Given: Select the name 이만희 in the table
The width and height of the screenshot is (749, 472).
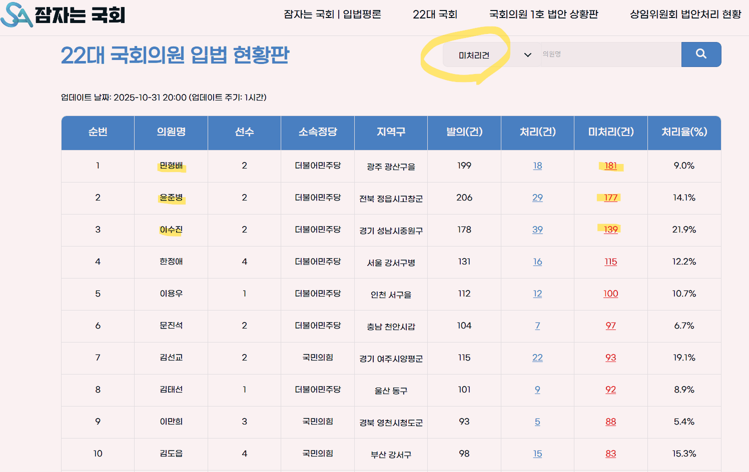Looking at the screenshot, I should (x=171, y=421).
